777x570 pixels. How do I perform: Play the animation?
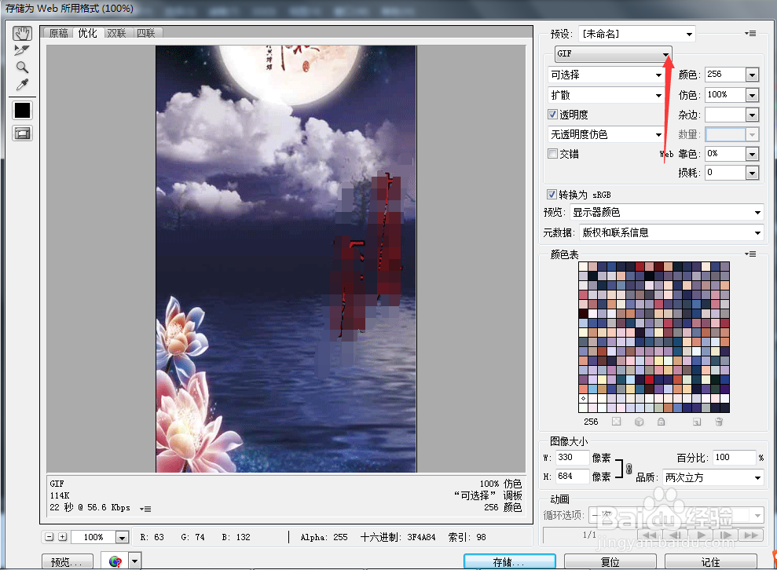[x=700, y=535]
